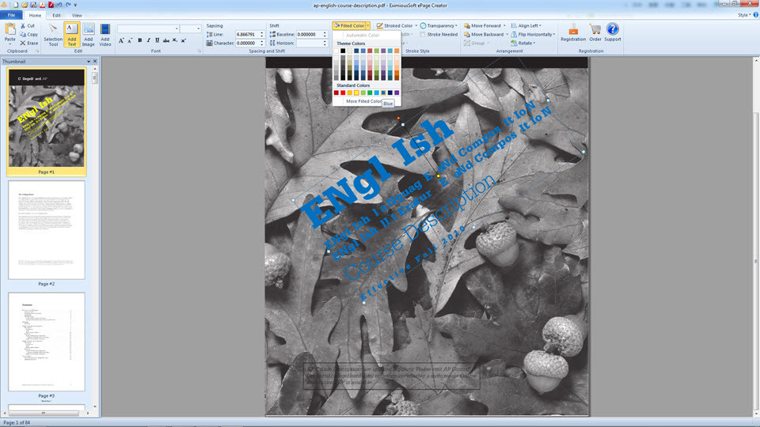Choose the Add Video tool

(x=105, y=34)
